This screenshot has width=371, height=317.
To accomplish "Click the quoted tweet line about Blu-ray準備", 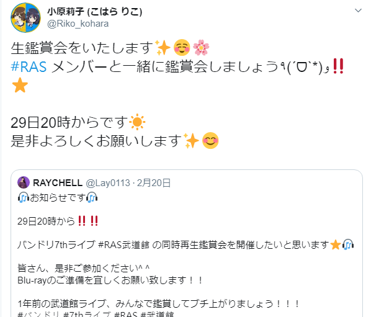I will pos(110,280).
